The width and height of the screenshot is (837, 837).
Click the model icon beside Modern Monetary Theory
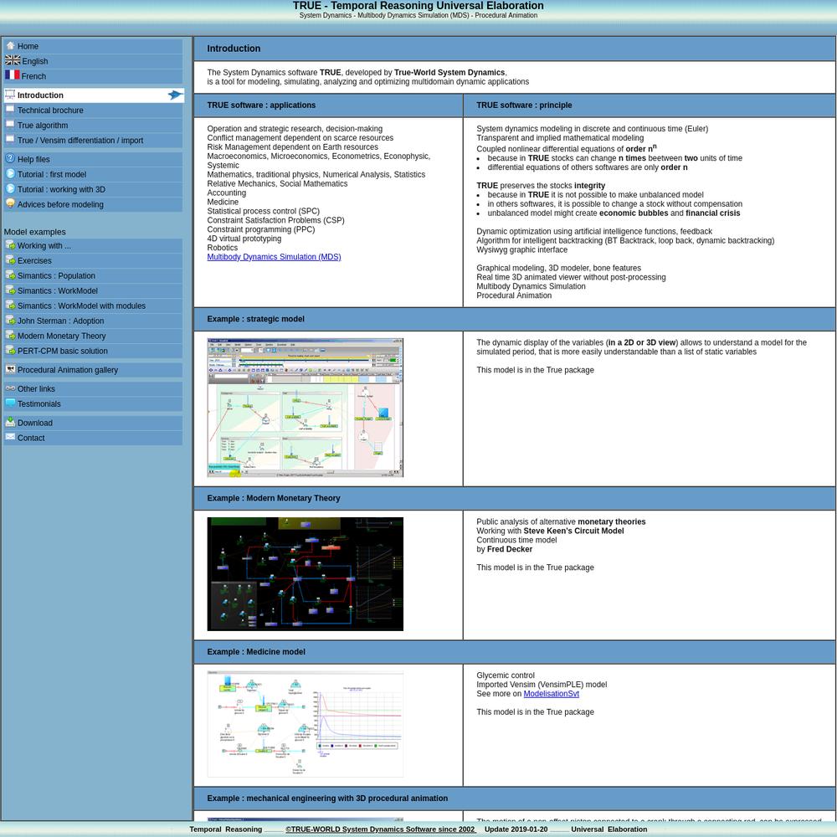(x=10, y=335)
